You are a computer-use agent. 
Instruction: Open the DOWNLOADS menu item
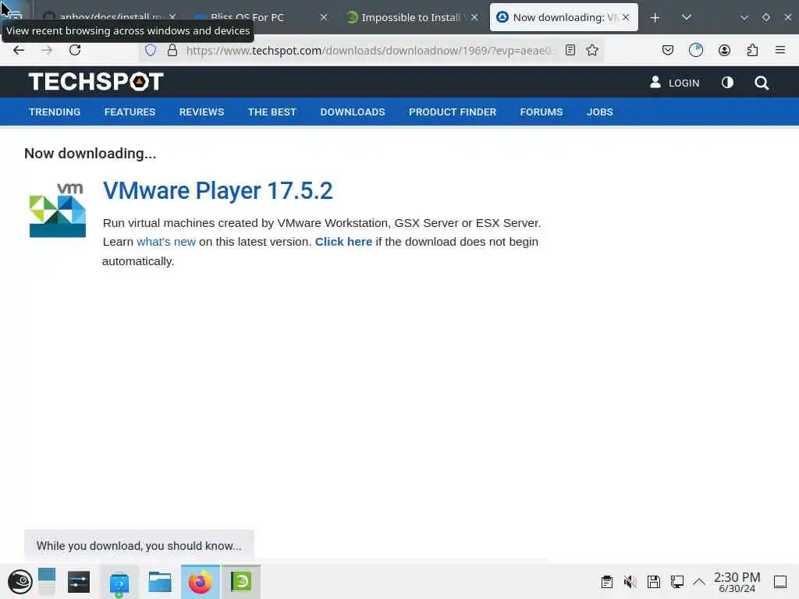353,112
